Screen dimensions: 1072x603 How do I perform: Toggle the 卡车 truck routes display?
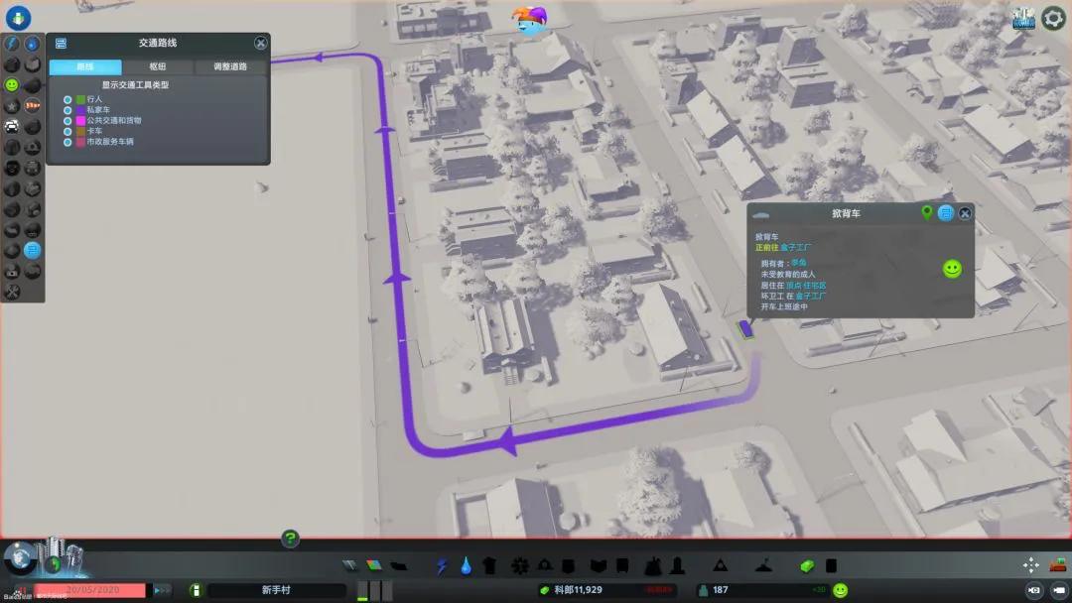[67, 131]
